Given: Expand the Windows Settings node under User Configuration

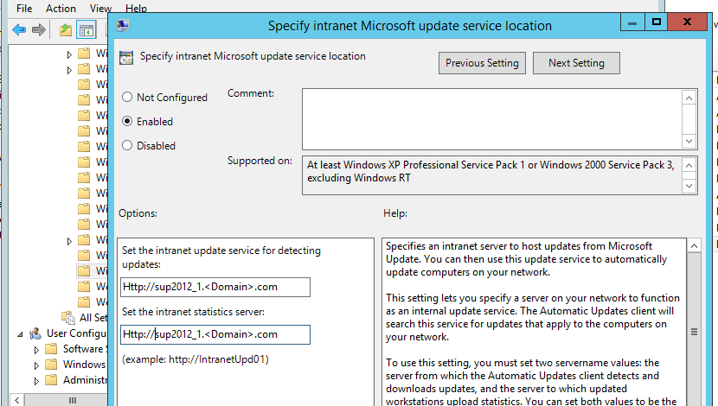Looking at the screenshot, I should coord(36,365).
